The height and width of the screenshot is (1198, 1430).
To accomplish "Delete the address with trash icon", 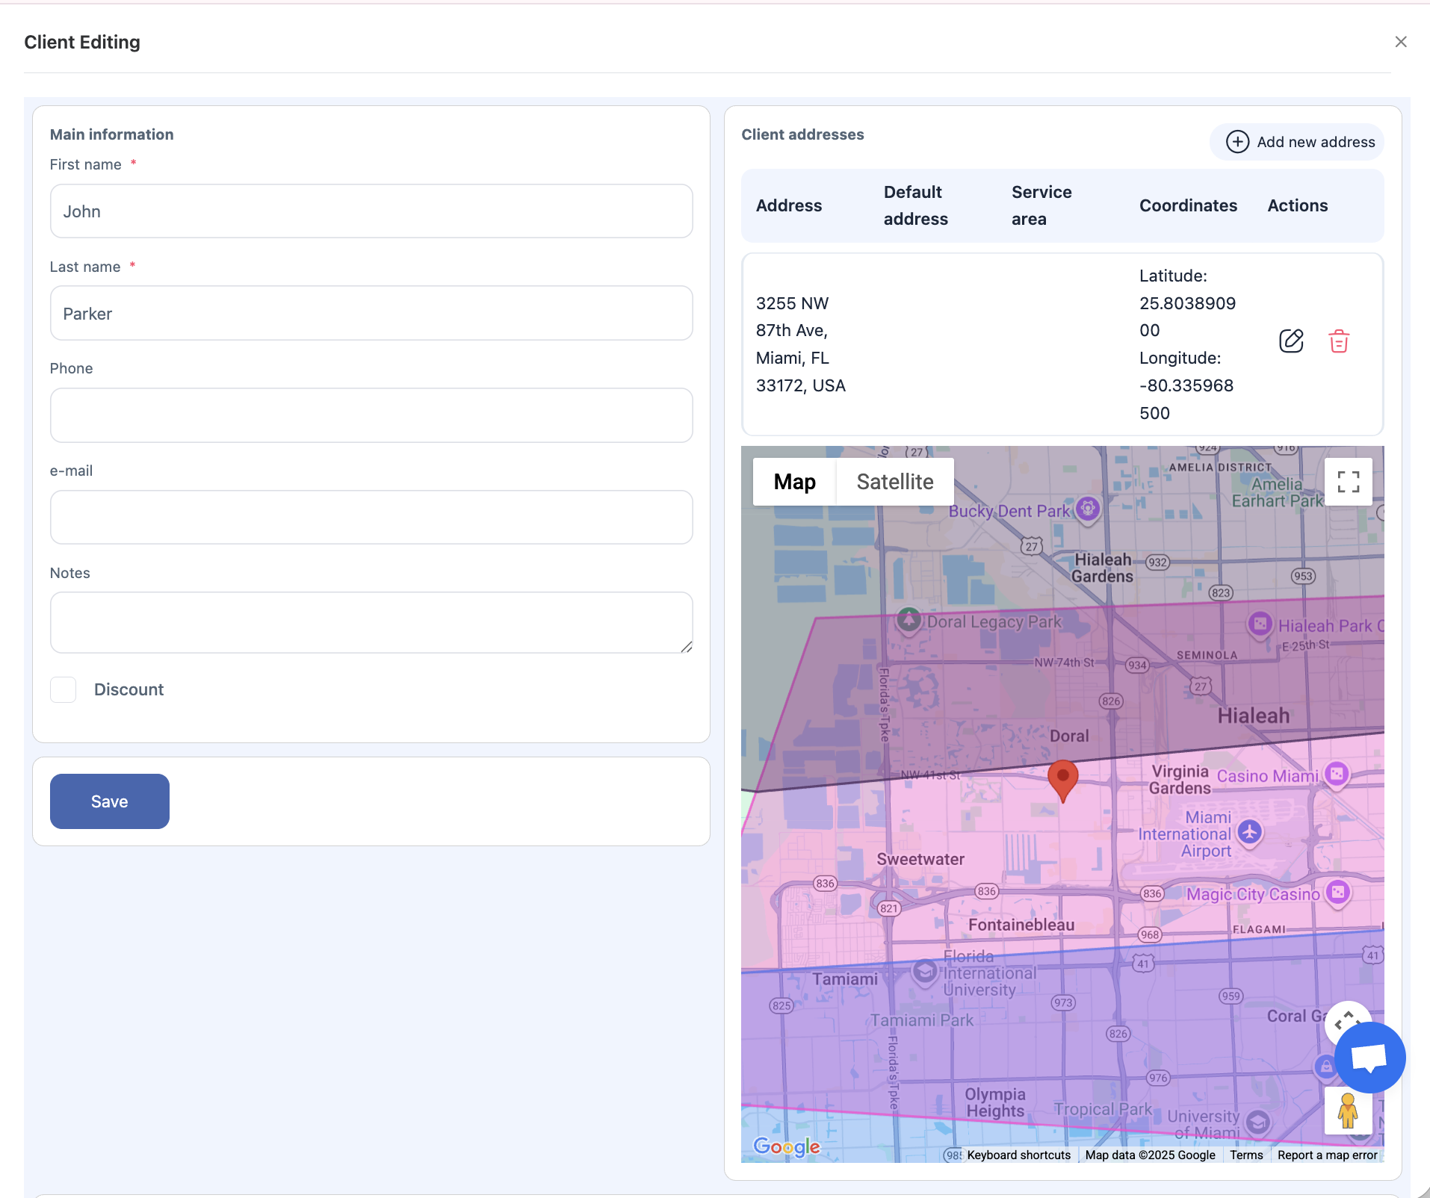I will (x=1338, y=341).
